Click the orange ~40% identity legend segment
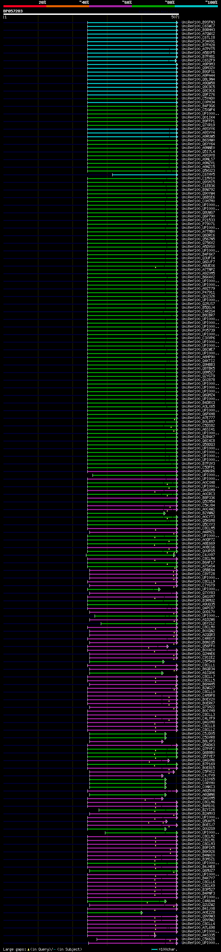The width and height of the screenshot is (221, 952). tap(68, 6)
